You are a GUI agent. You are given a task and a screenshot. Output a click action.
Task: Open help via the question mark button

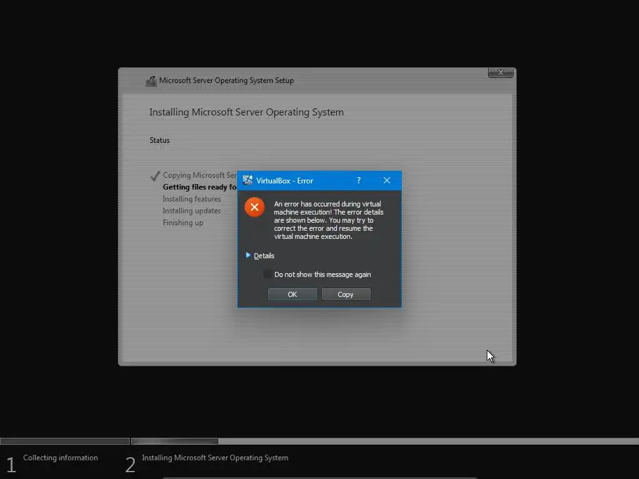359,180
